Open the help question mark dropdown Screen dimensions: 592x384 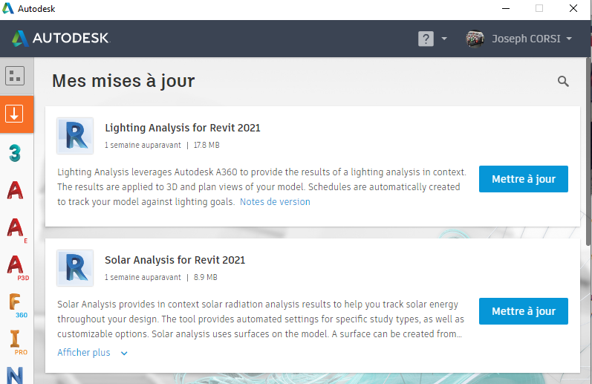(x=432, y=39)
